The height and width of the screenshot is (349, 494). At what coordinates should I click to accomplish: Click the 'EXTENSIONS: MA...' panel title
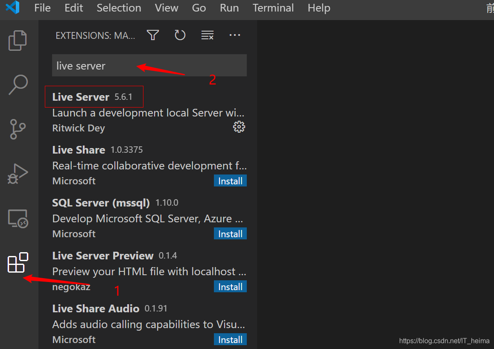96,35
